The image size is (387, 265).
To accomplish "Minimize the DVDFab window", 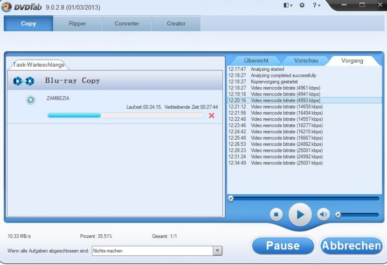I will pyautogui.click(x=344, y=5).
